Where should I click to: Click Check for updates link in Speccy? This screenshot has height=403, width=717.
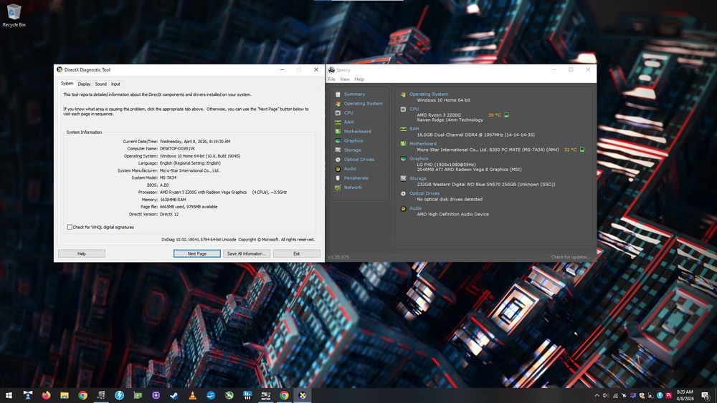[x=570, y=257]
